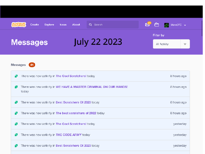
Task: Click the July 22 2023 date text
Action: click(x=98, y=42)
